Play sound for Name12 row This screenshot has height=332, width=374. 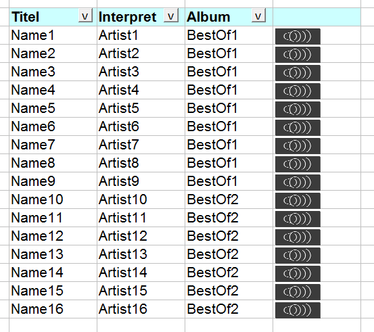click(298, 237)
